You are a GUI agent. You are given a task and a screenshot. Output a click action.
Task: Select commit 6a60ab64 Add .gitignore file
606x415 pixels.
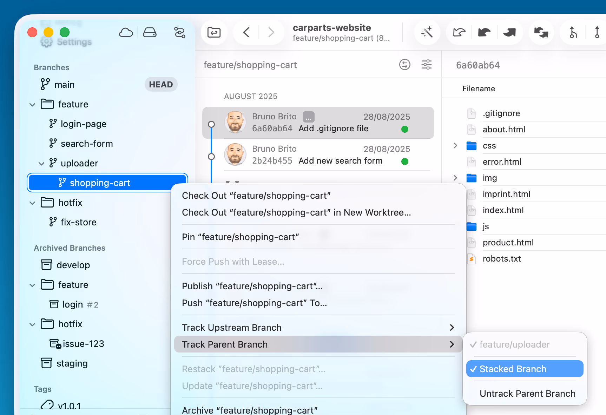point(318,123)
